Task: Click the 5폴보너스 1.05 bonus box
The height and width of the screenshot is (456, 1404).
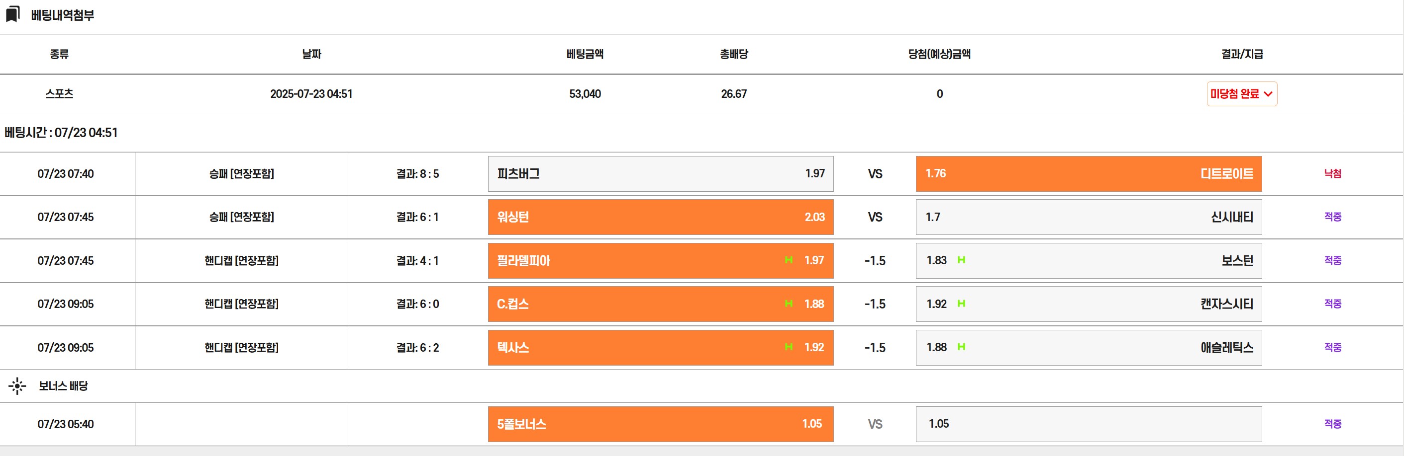Action: coord(660,424)
